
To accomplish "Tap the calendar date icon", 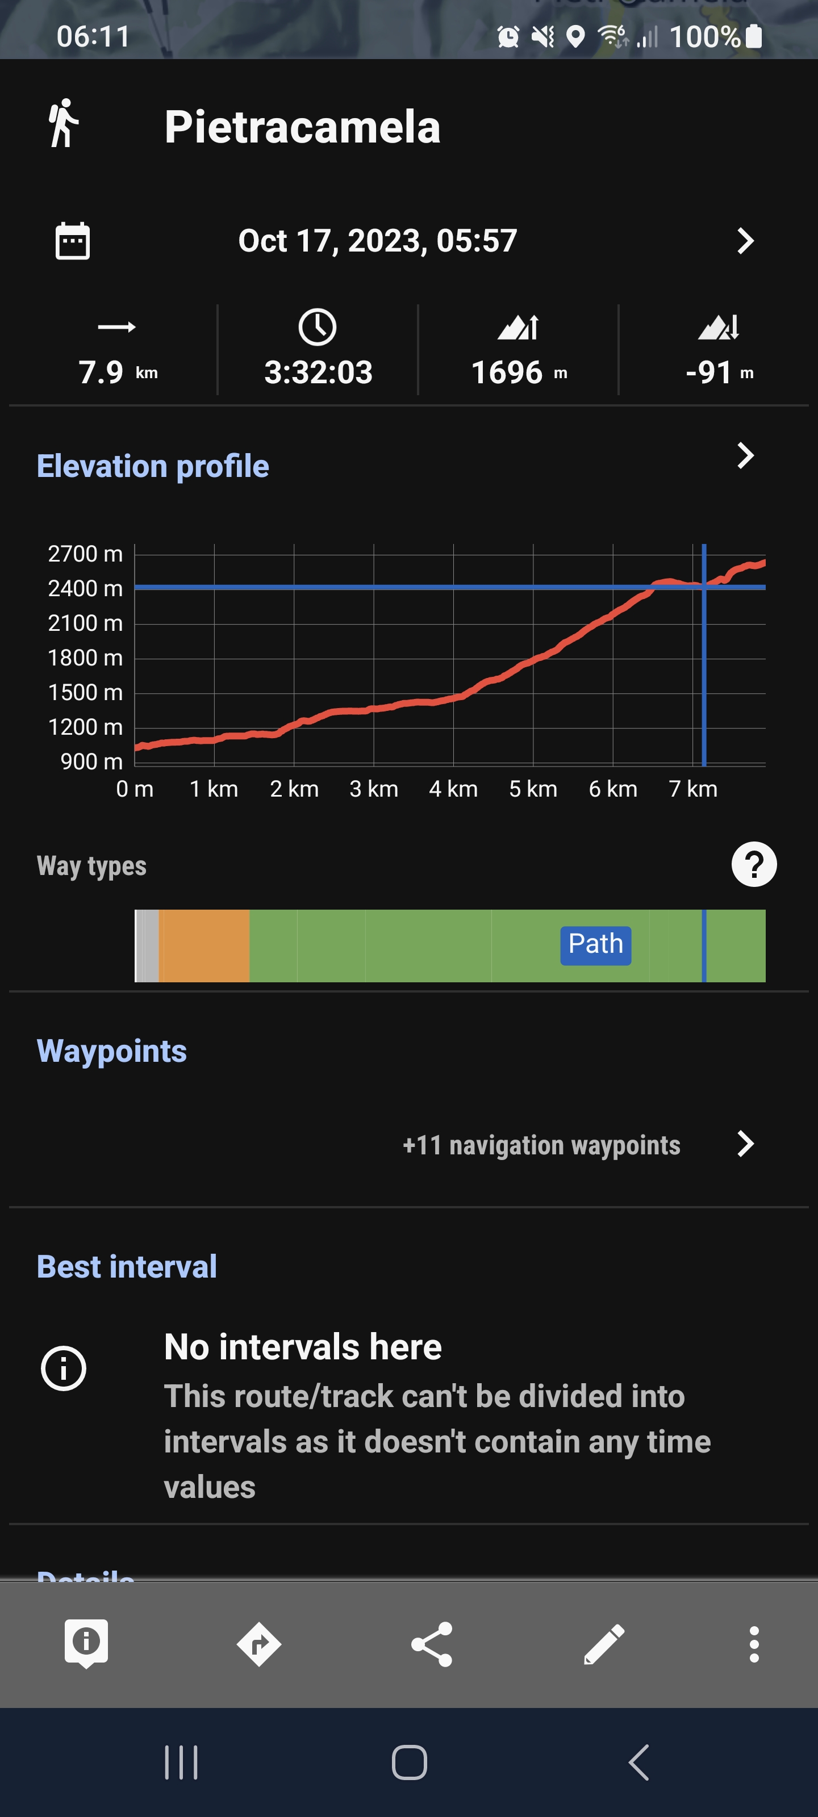I will pyautogui.click(x=72, y=241).
